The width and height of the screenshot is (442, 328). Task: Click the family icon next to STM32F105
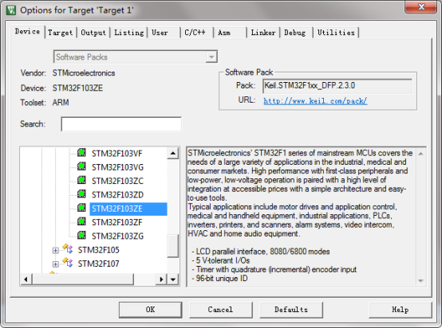click(68, 248)
